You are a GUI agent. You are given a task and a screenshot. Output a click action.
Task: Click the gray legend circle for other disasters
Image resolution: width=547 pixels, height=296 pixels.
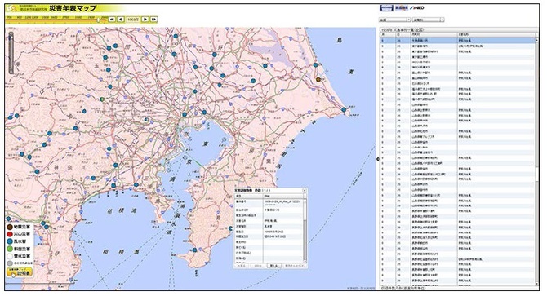(x=10, y=263)
